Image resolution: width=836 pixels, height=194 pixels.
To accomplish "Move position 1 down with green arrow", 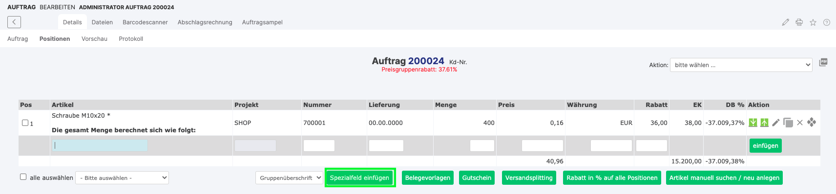I will tap(753, 123).
